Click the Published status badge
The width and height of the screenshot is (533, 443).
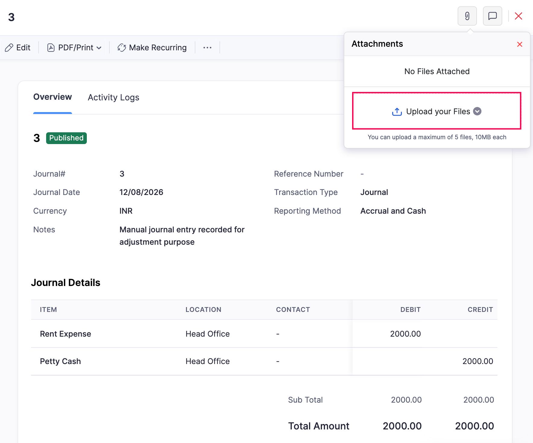pyautogui.click(x=66, y=138)
